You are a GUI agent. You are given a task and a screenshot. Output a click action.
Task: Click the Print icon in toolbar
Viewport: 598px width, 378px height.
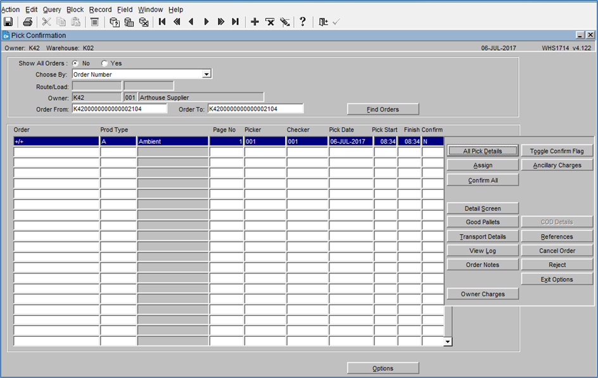point(27,22)
